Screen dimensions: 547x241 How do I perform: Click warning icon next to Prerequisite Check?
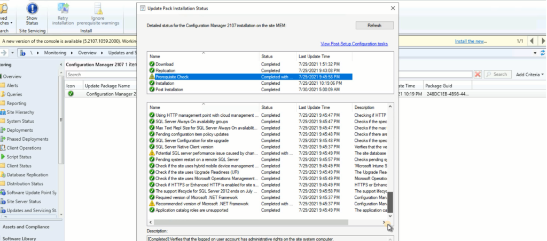(152, 77)
